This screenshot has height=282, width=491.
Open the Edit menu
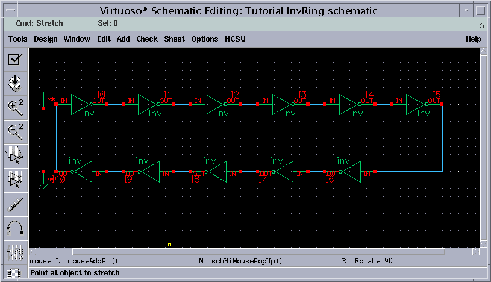pyautogui.click(x=104, y=39)
